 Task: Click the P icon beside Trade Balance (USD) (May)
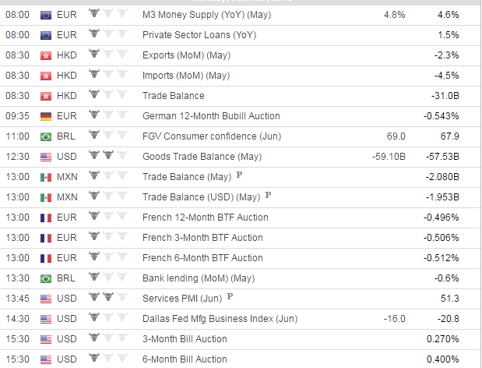click(x=268, y=195)
